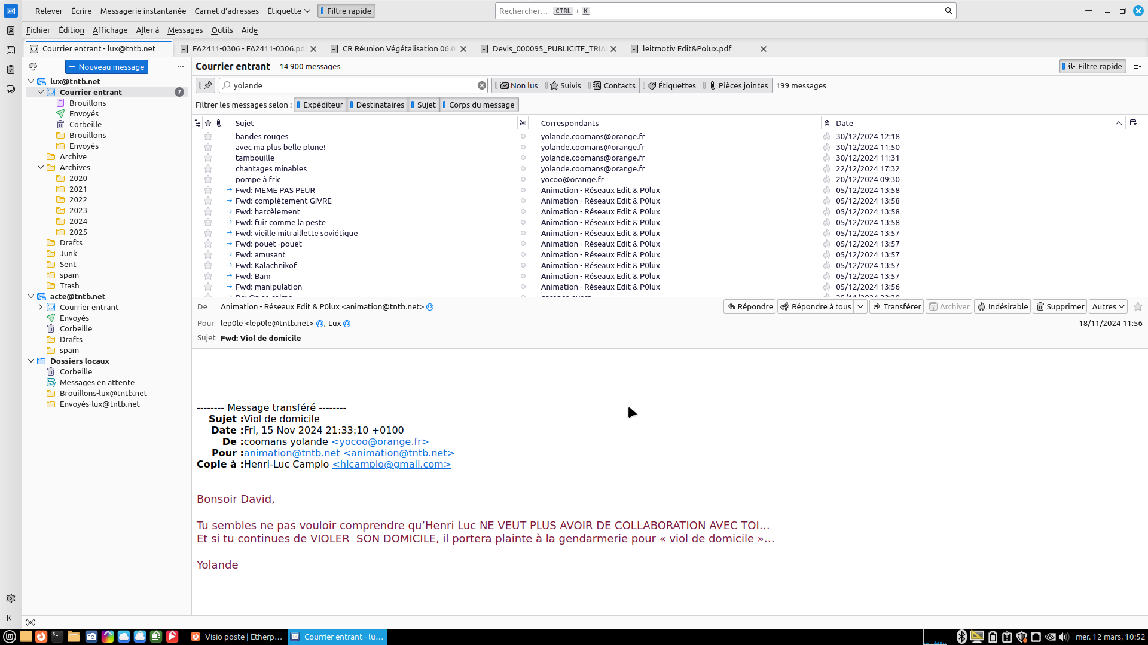The width and height of the screenshot is (1148, 645).
Task: Collapse the Archives folder tree
Action: click(41, 168)
